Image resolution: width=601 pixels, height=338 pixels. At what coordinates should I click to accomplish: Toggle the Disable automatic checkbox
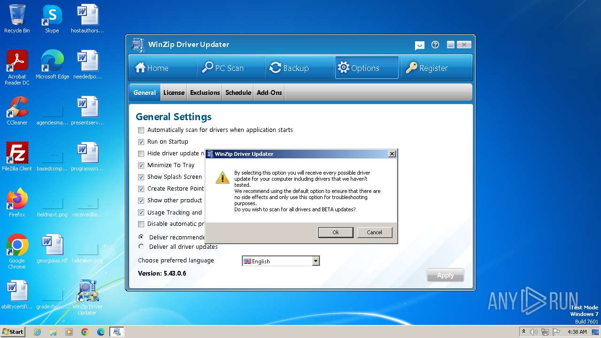pos(141,224)
